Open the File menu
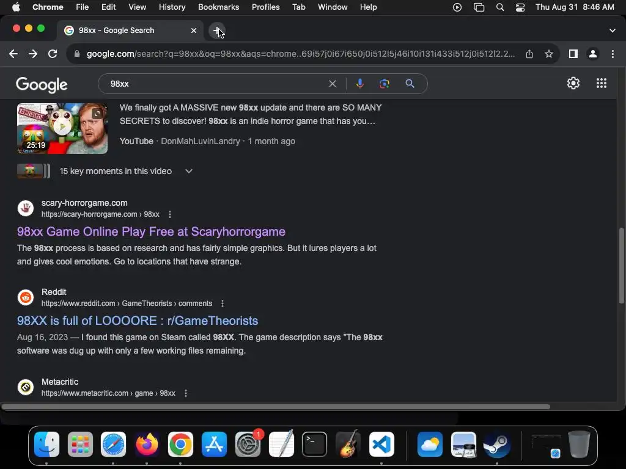 point(83,7)
